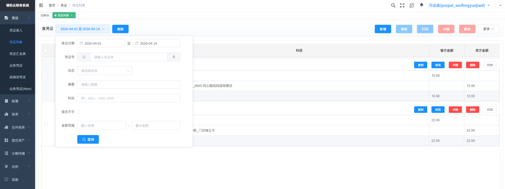Viewport: 505px width, 189px height.
Task: Click the 摘要 input field
Action: pyautogui.click(x=129, y=85)
